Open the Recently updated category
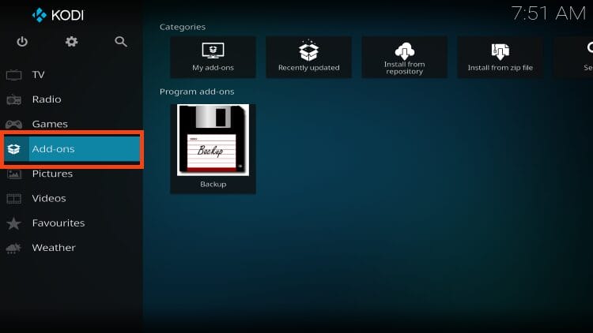Screen dimensions: 593x333 point(308,58)
